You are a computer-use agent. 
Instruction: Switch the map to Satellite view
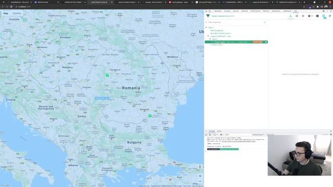tap(17, 14)
